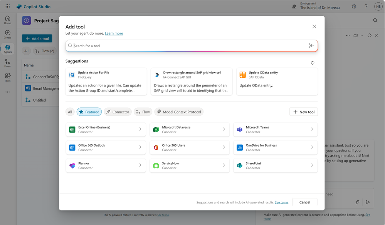Click the OneDrive for Business icon
385x225 pixels.
(240, 147)
